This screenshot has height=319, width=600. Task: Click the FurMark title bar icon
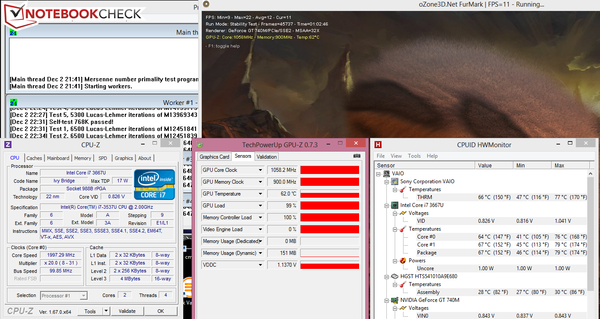pos(206,4)
